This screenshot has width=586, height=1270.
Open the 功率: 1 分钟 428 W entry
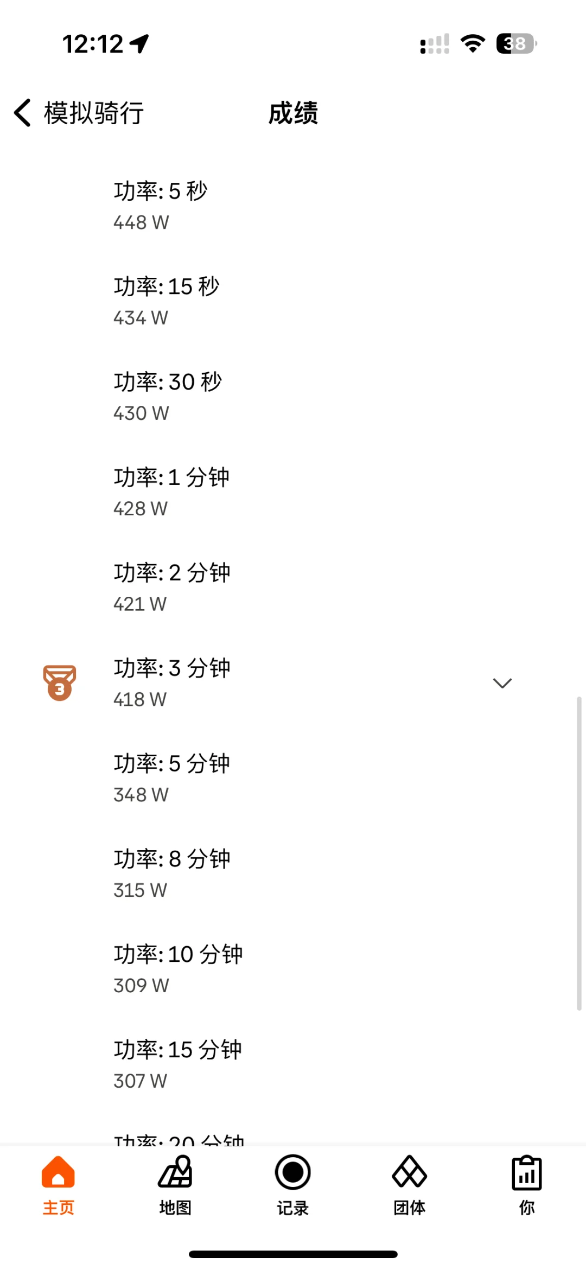293,493
